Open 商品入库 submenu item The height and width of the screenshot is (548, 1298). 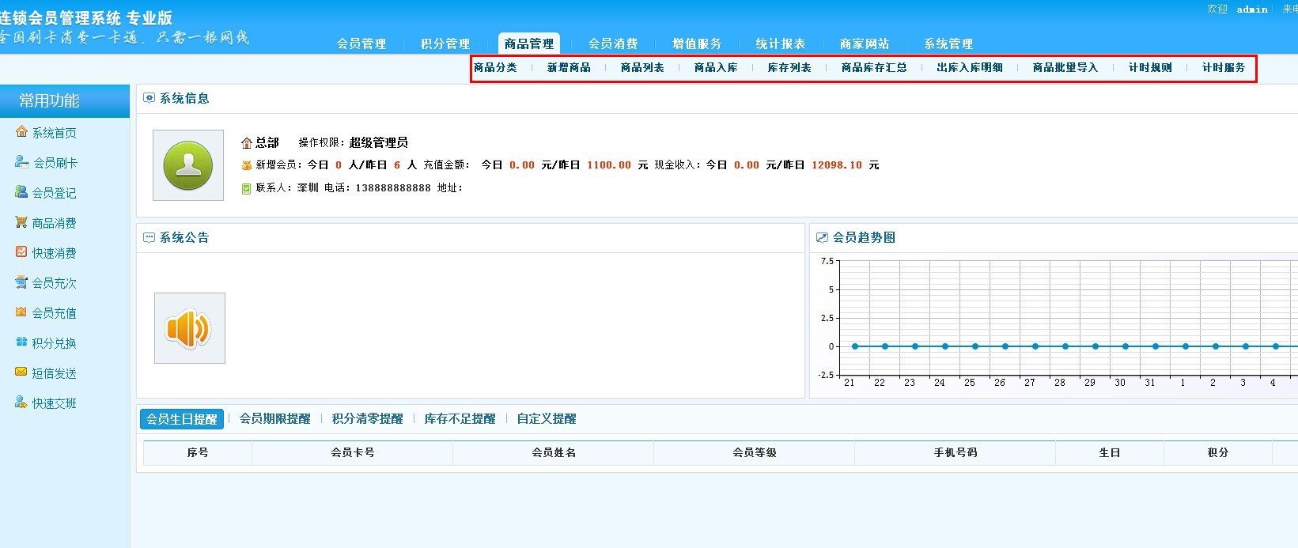point(716,68)
